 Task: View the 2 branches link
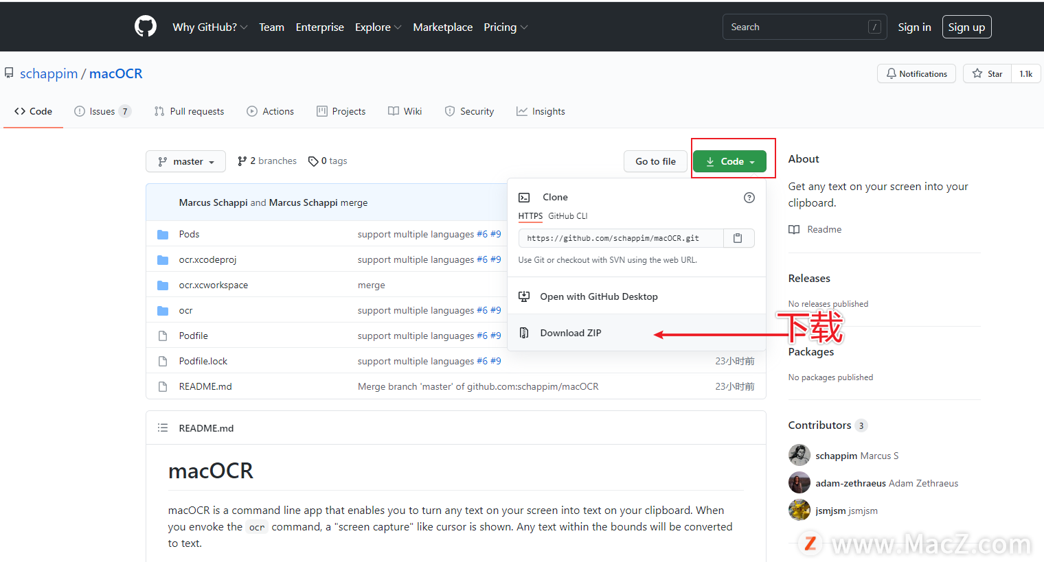pos(267,161)
